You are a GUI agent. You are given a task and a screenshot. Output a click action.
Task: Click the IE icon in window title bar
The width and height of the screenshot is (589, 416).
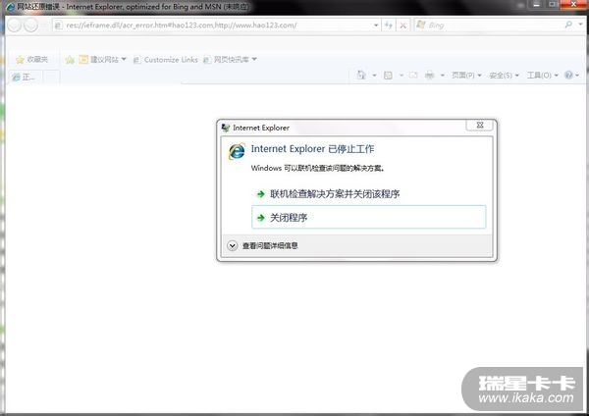[x=11, y=7]
